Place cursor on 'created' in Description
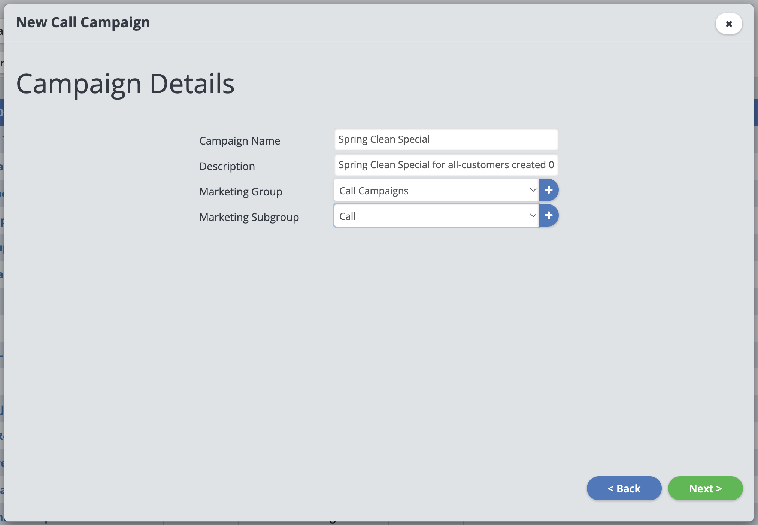Screen dimensions: 758x525 pyautogui.click(x=528, y=165)
